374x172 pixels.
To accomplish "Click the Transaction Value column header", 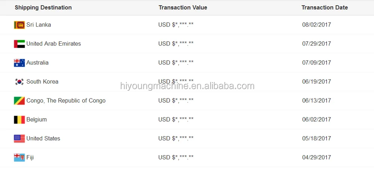I will (x=183, y=7).
